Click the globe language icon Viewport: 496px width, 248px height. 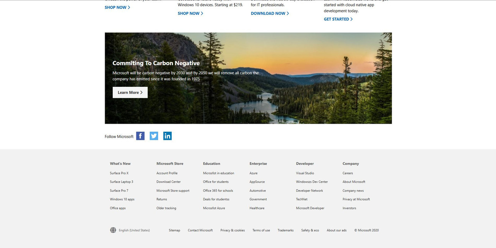coord(113,230)
